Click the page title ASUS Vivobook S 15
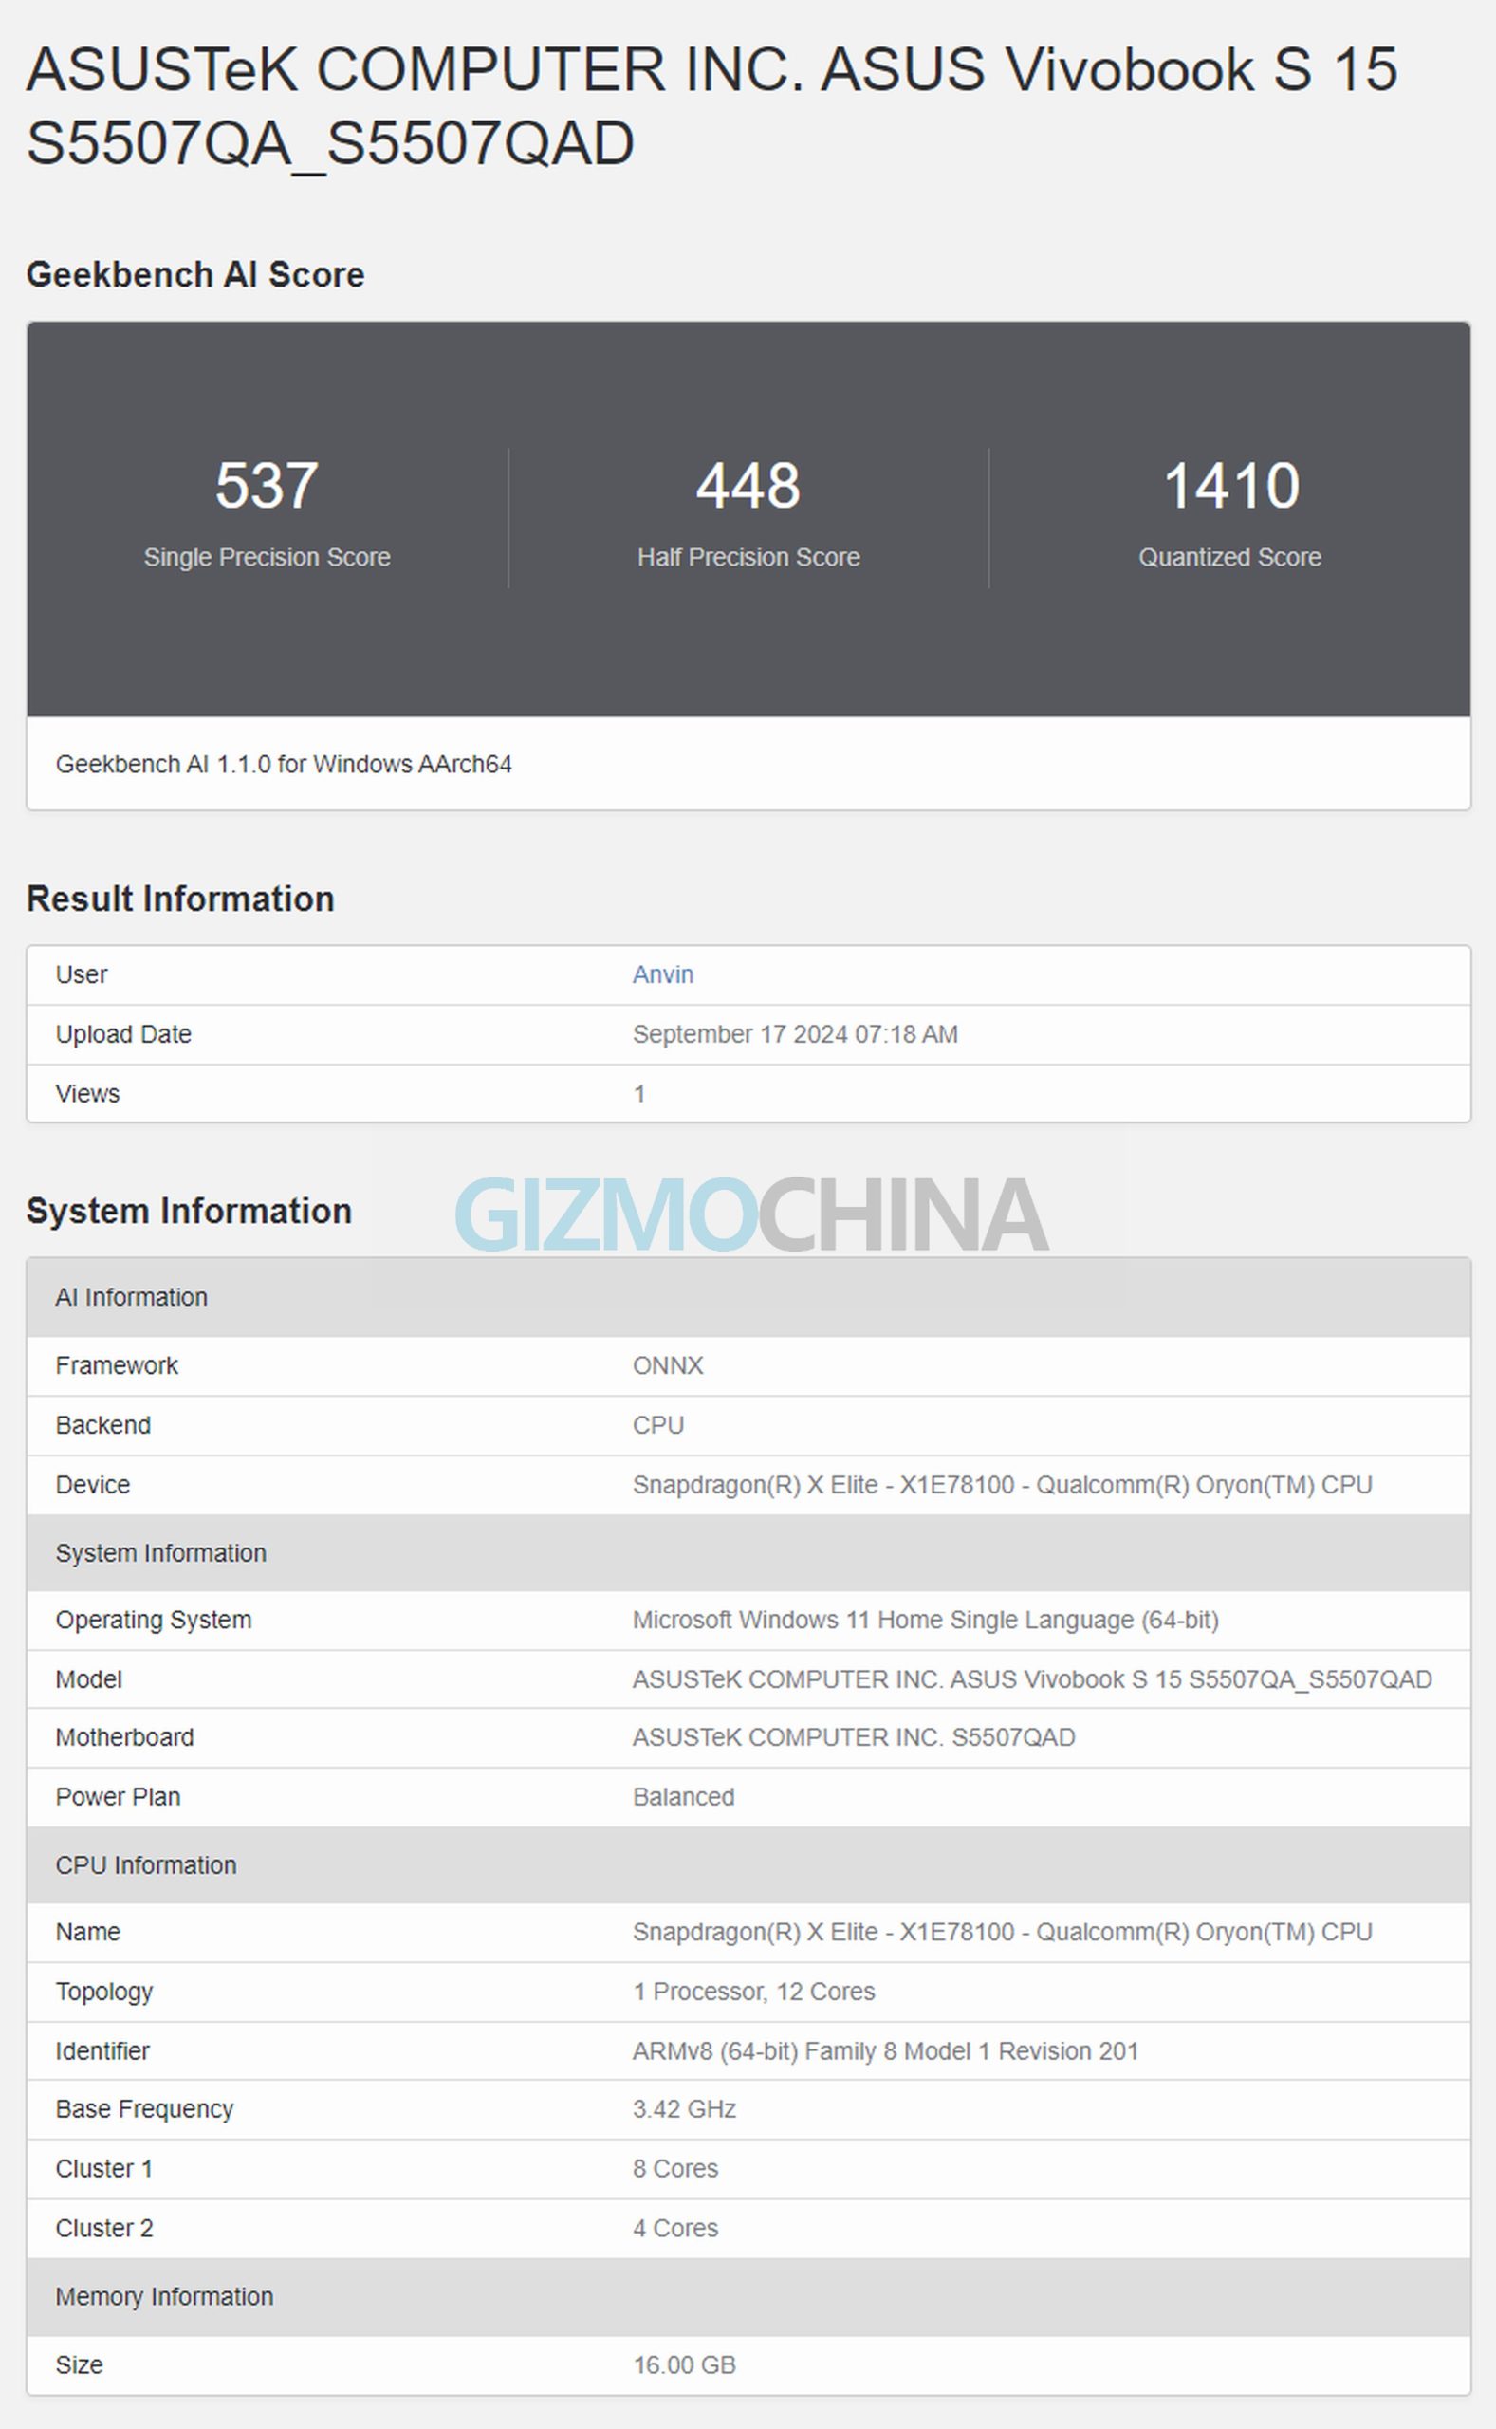This screenshot has width=1496, height=2429. (x=711, y=106)
